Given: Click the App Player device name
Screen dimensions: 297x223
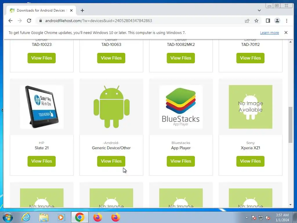Looking at the screenshot, I should [x=181, y=148].
